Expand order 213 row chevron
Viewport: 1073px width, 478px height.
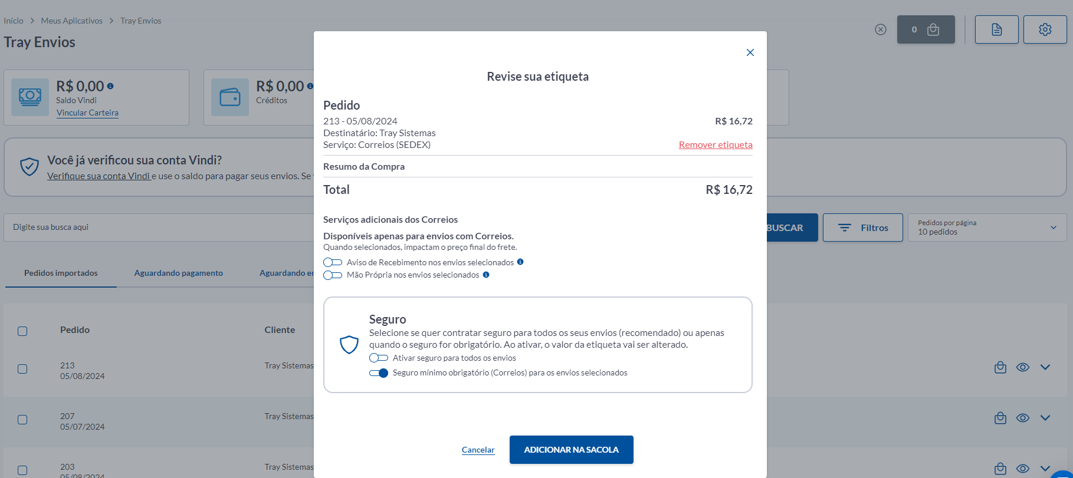pos(1045,367)
